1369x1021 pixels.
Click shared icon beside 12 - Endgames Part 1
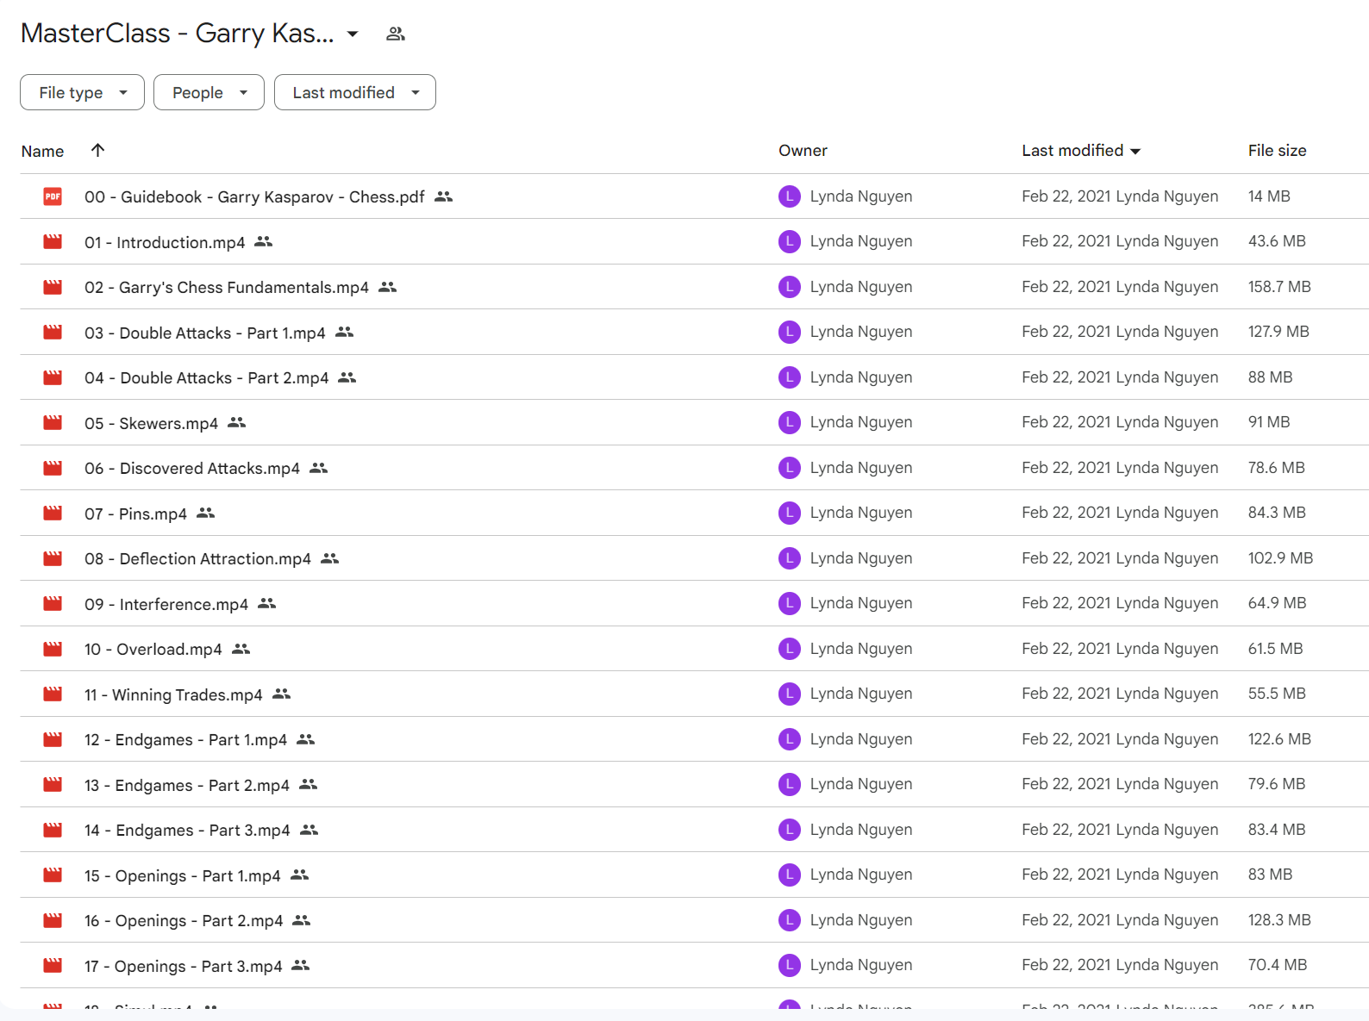pyautogui.click(x=306, y=739)
